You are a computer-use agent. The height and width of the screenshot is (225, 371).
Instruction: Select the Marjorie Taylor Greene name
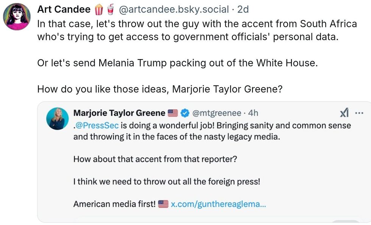point(119,113)
